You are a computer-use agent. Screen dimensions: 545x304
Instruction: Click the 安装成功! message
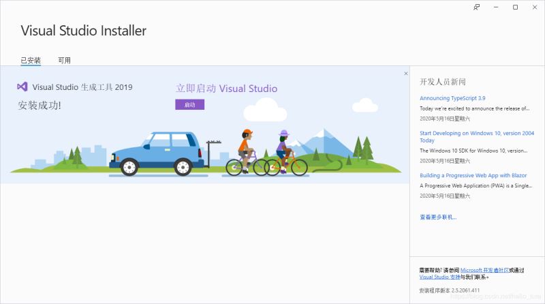[40, 106]
